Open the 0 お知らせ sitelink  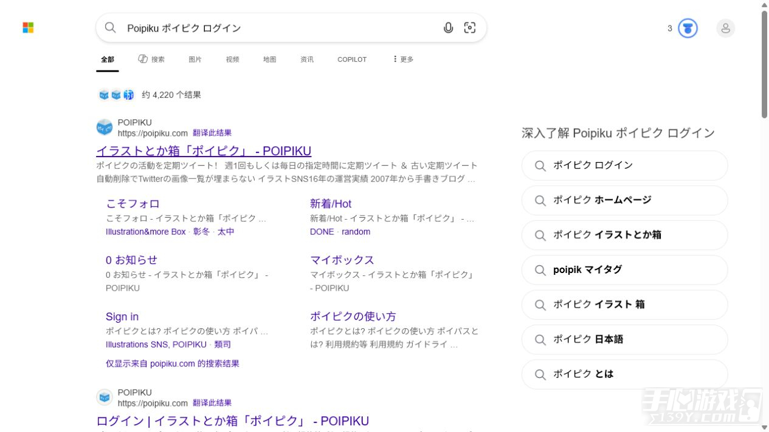pos(131,260)
